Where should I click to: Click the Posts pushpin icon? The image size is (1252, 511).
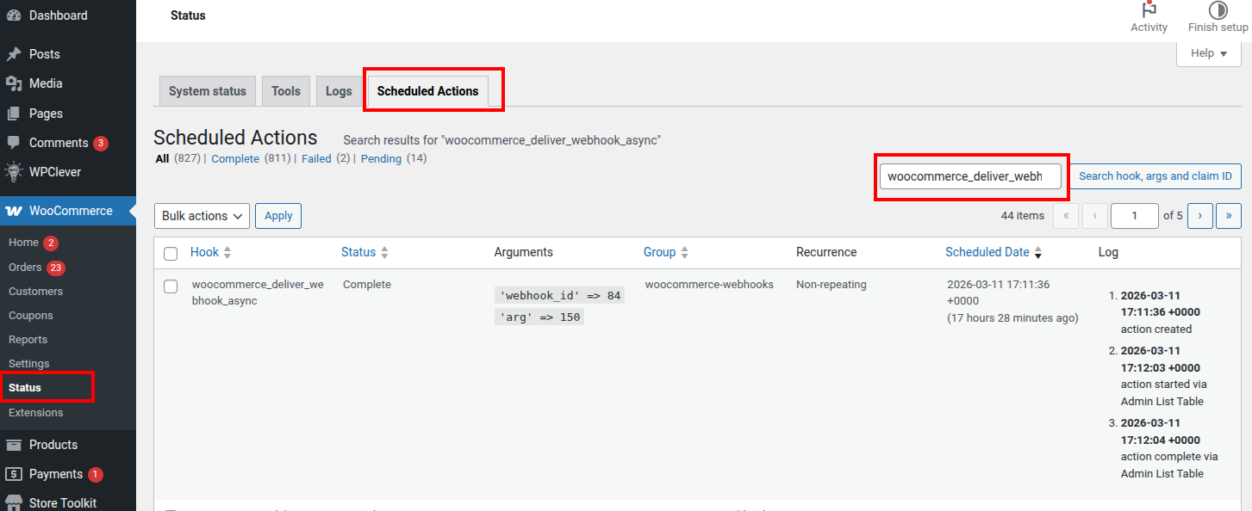click(x=14, y=54)
